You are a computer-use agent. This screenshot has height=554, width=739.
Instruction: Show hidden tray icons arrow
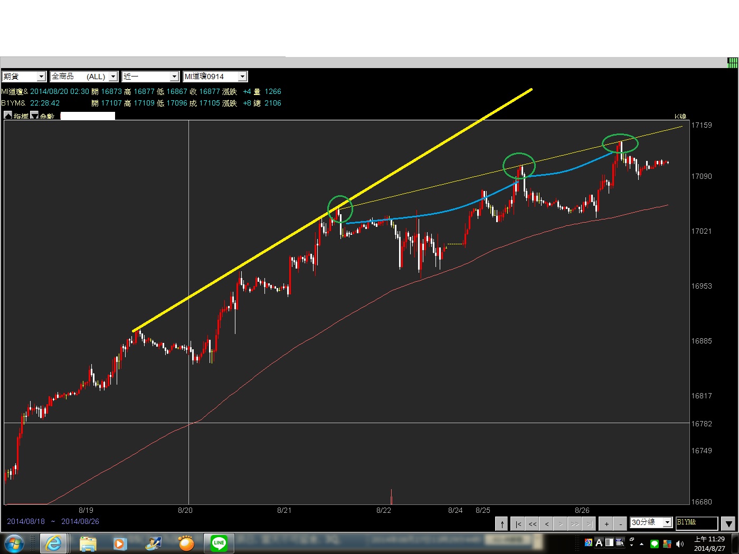pos(641,544)
